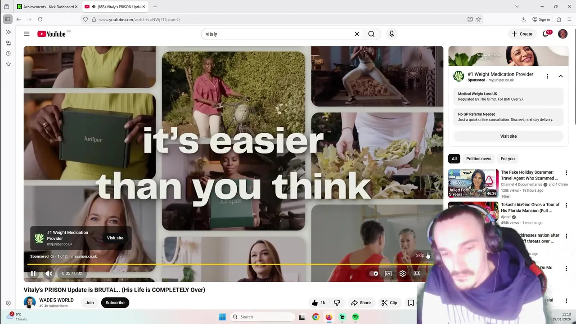This screenshot has height=324, width=576.
Task: Pause the video with the pause button
Action: tap(33, 273)
